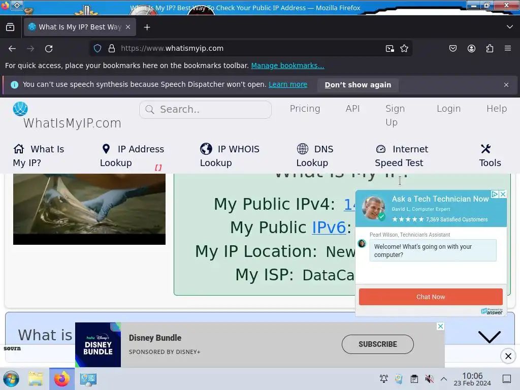Screen dimensions: 520x390
Task: Open the Pricing menu item
Action: (x=305, y=109)
